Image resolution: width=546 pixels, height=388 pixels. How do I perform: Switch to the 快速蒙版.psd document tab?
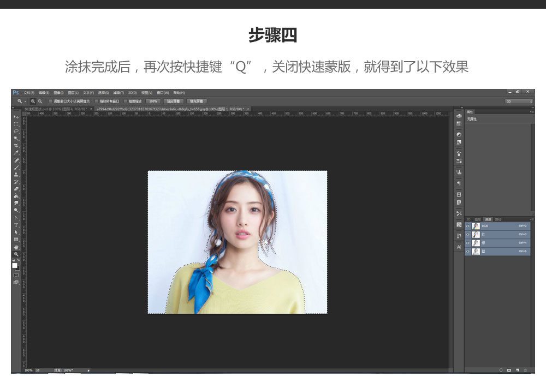55,109
